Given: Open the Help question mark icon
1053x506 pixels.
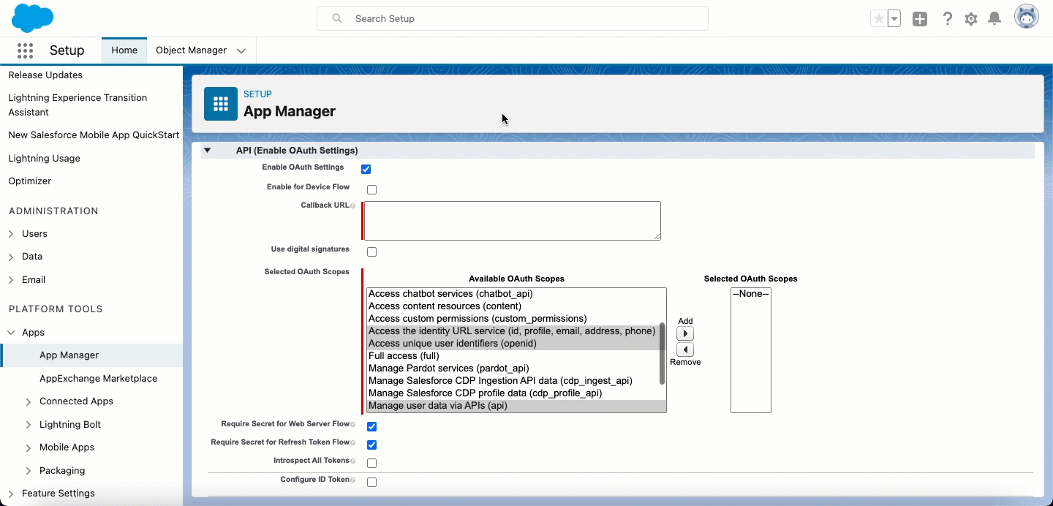Looking at the screenshot, I should (948, 19).
